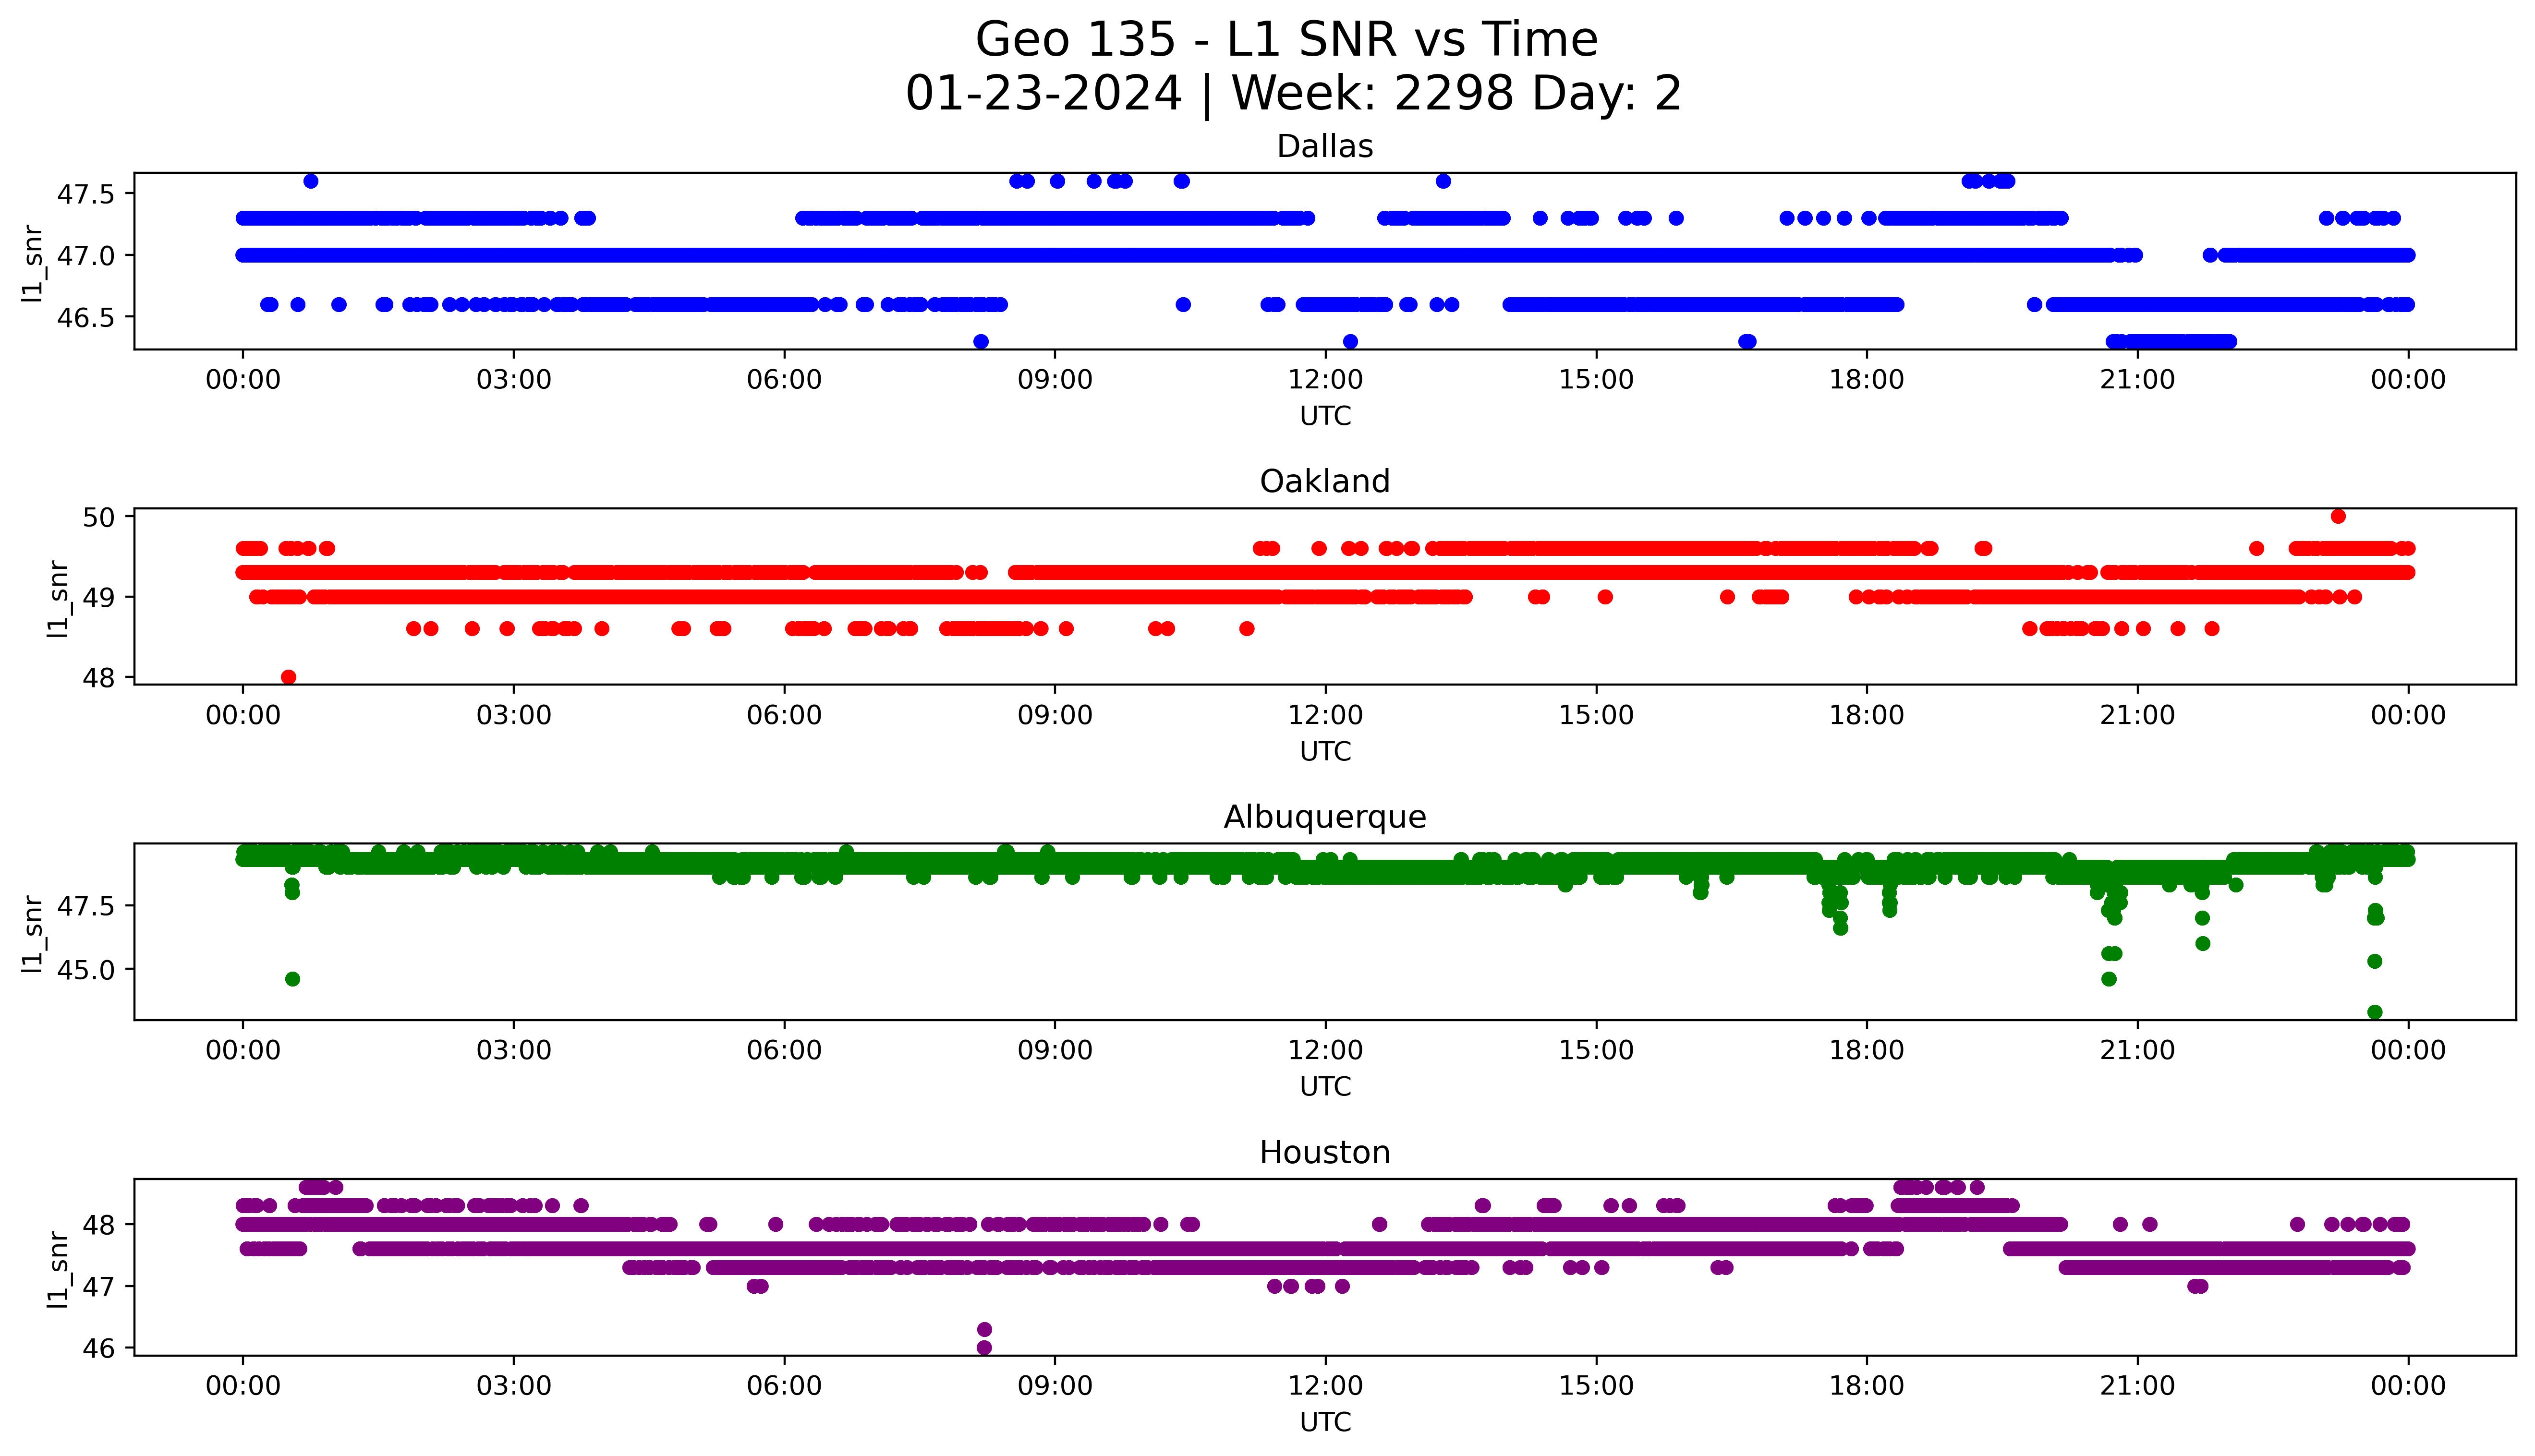Click the '18:00' x-tick on the Dallas plot
The image size is (2535, 1456).
tap(1867, 380)
